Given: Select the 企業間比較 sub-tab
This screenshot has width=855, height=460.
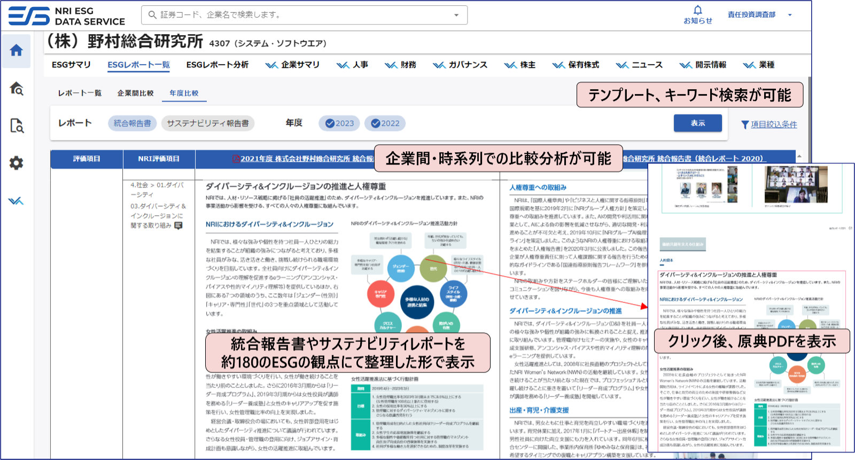Looking at the screenshot, I should (135, 93).
